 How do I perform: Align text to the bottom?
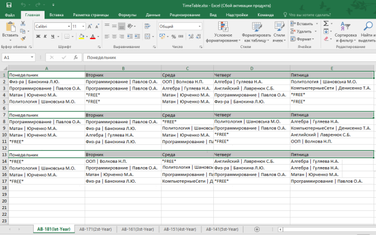pos(122,26)
